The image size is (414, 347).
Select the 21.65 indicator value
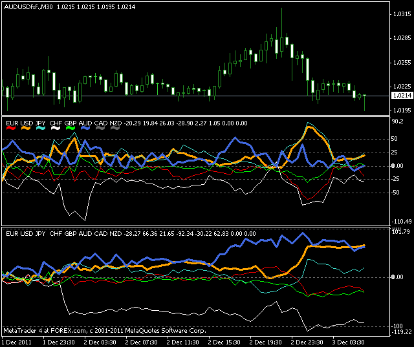[x=167, y=234]
